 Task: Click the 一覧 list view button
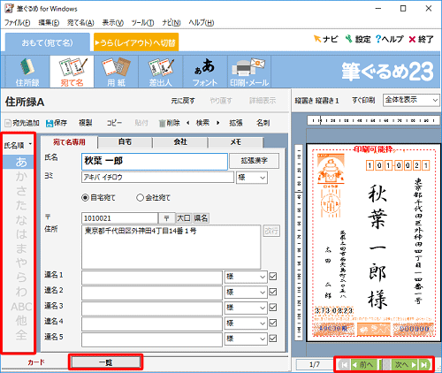(106, 362)
